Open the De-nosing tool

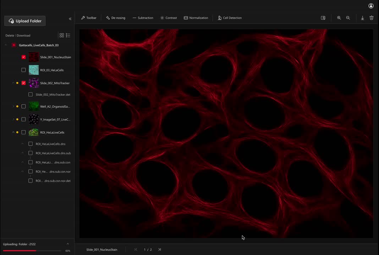coord(115,18)
